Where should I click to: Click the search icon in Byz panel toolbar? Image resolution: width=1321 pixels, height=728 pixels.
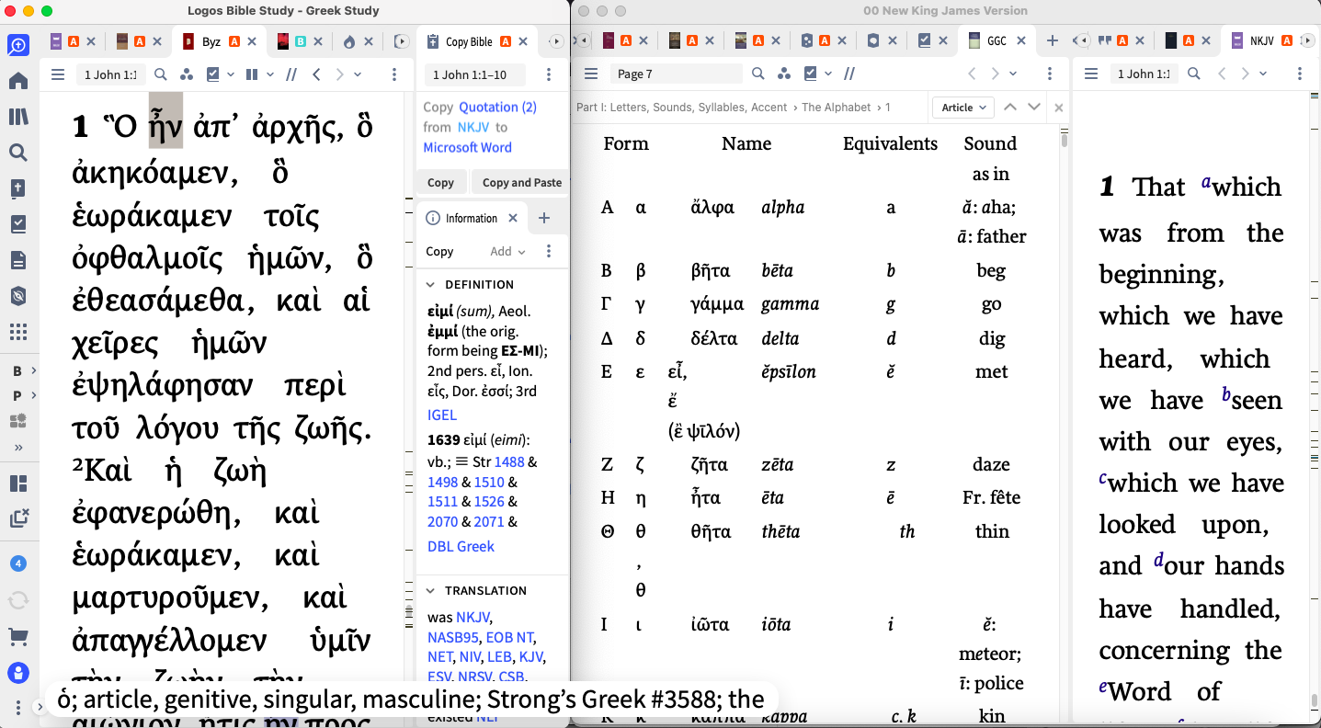click(161, 74)
